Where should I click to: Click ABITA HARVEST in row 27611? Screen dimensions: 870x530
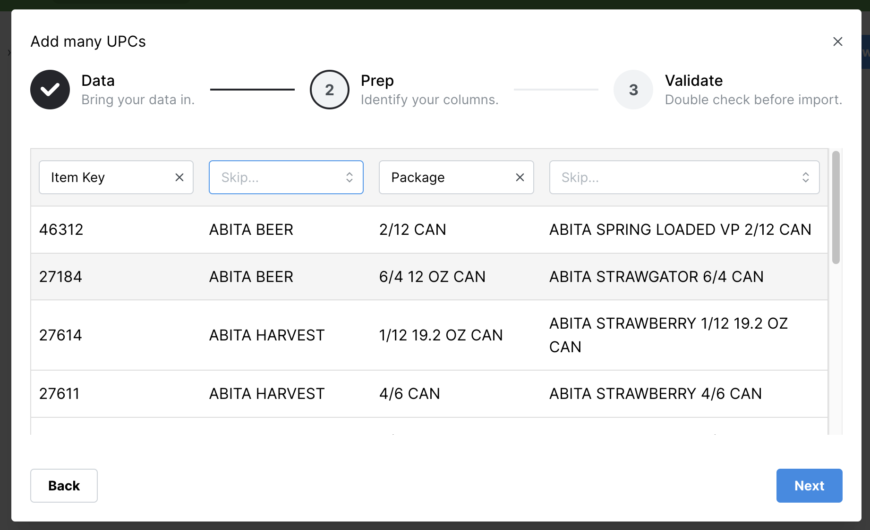(x=267, y=394)
